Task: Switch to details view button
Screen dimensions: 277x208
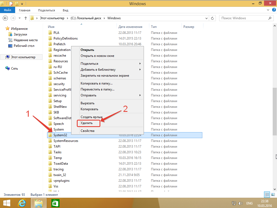Action: click(267, 194)
